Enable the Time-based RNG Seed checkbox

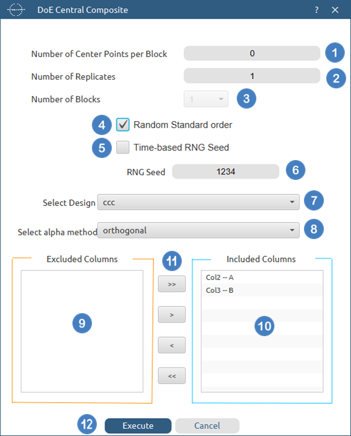[123, 148]
